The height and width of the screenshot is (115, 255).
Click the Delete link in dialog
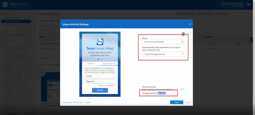coord(88,102)
